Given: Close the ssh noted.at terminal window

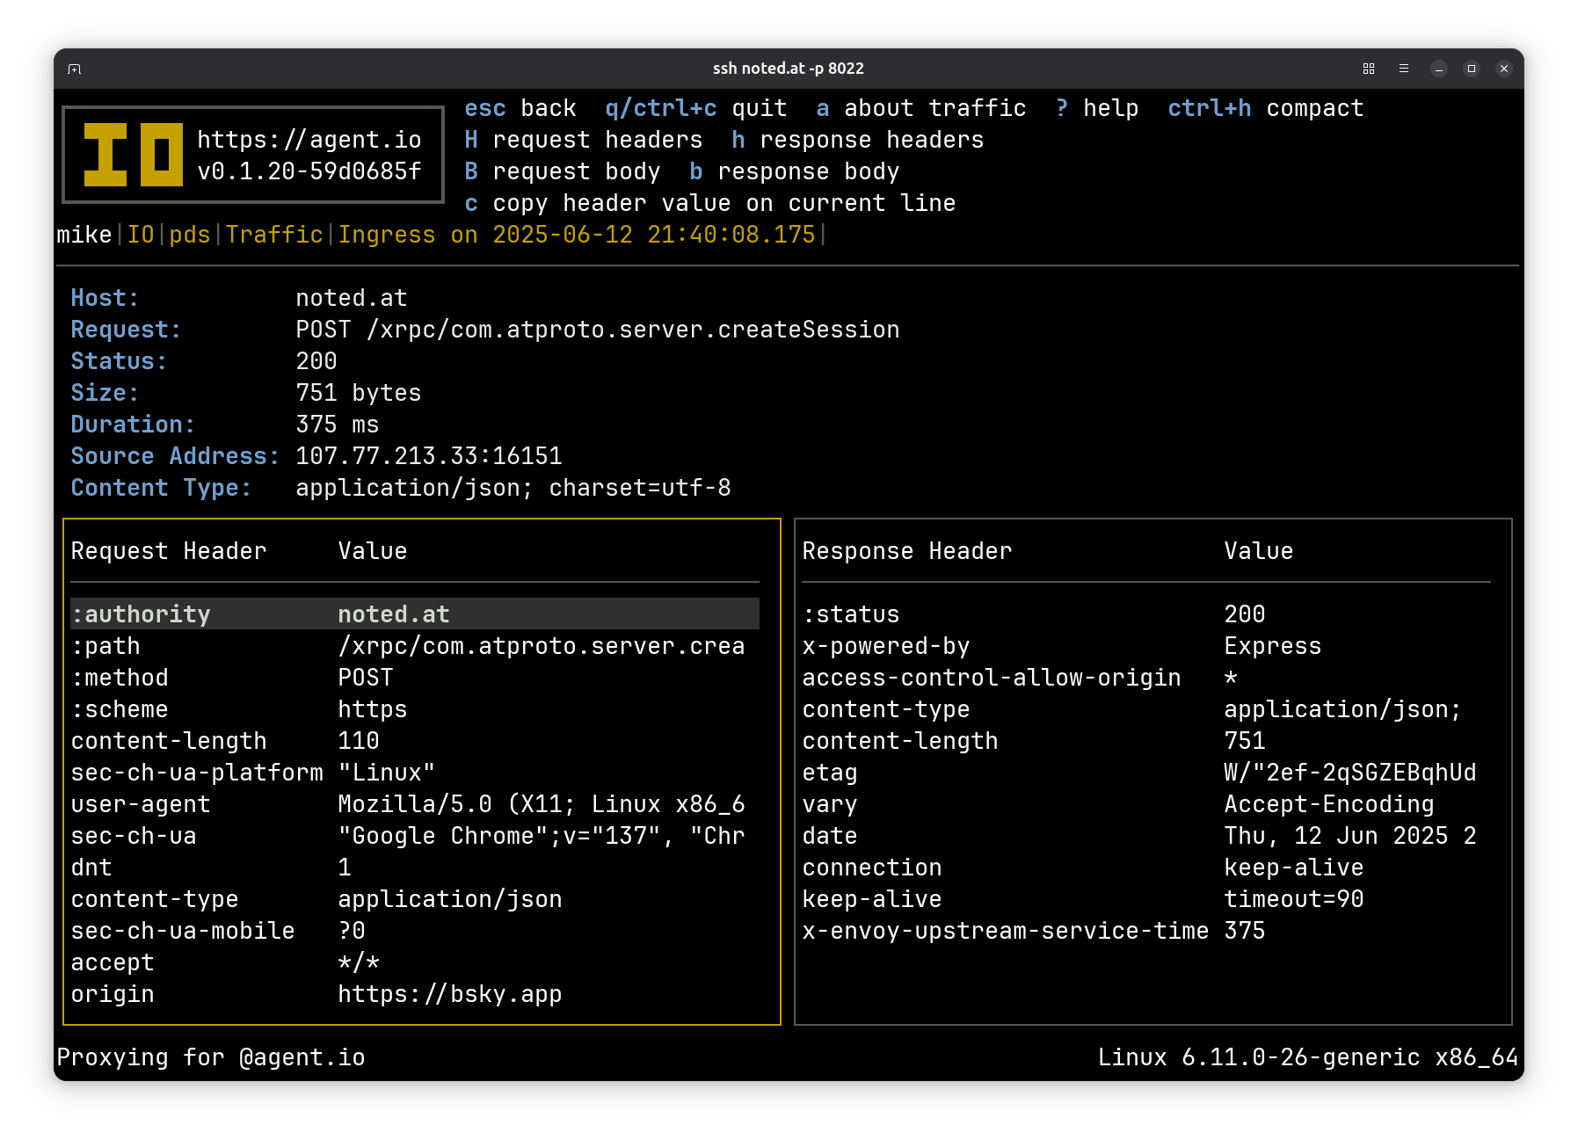Looking at the screenshot, I should click(x=1504, y=69).
